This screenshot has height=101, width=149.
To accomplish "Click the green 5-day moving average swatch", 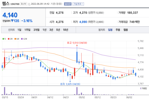I will (x=3, y=39).
